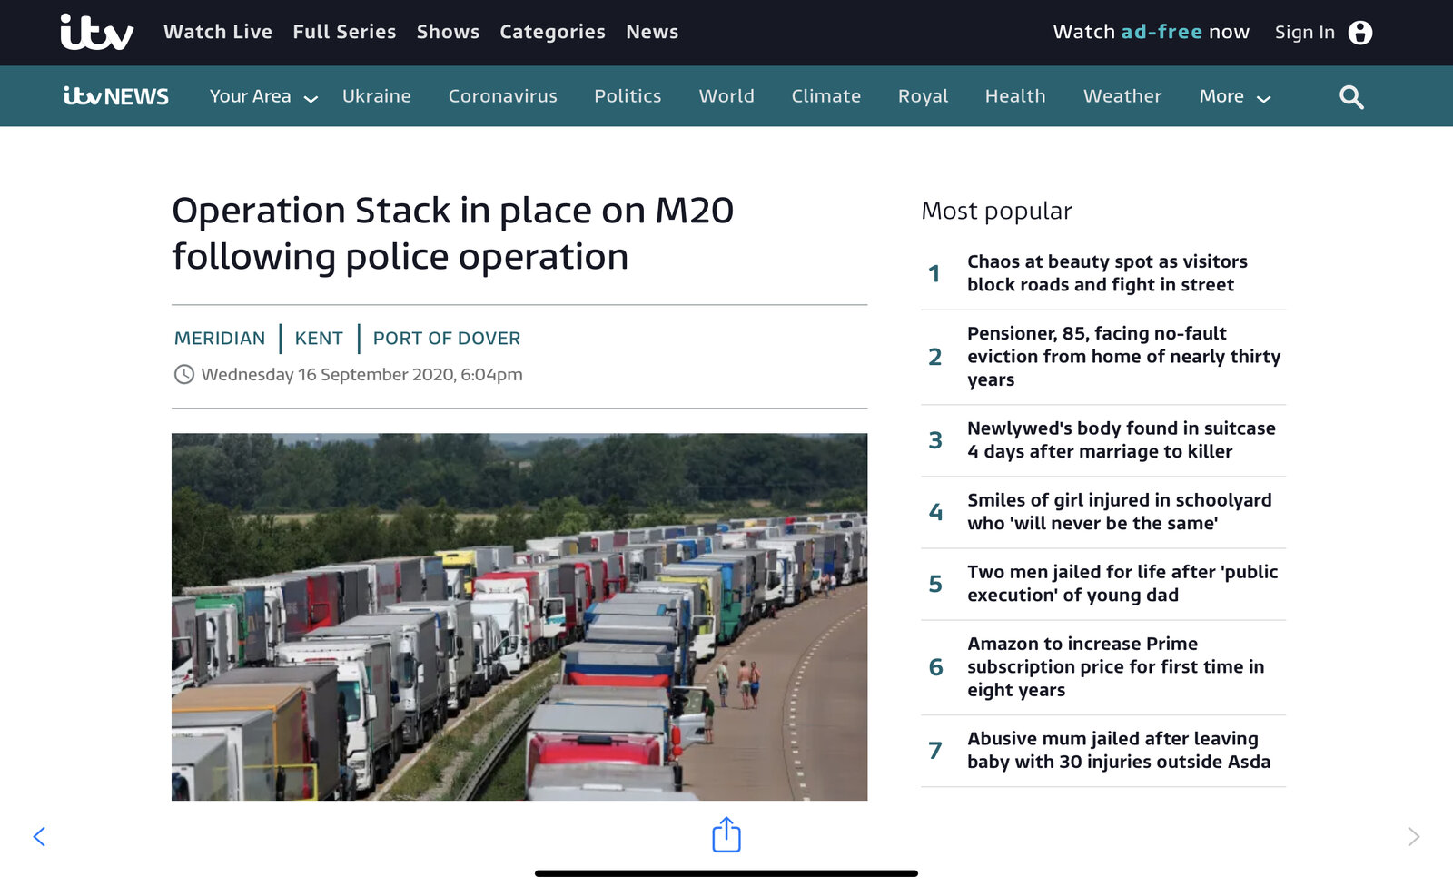Click the ITV logo in top bar
Viewport: 1453px width, 886px height.
(x=96, y=32)
